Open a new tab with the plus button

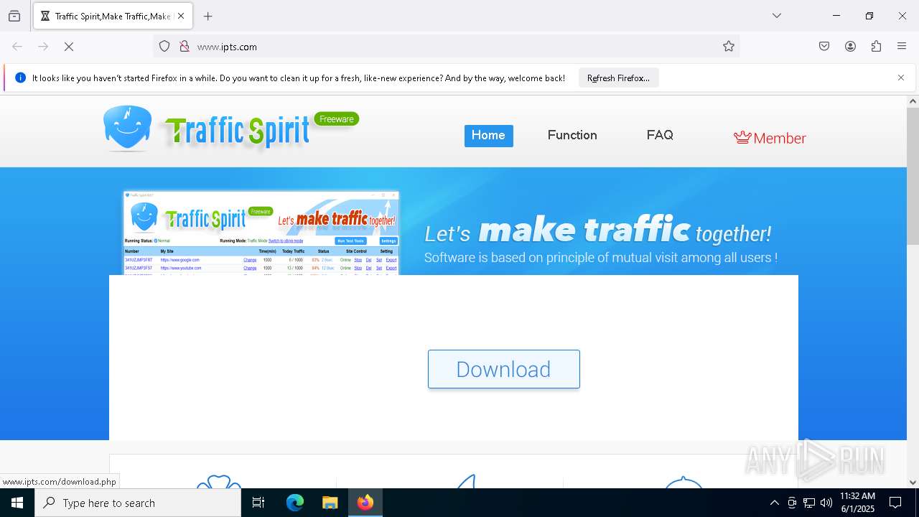click(208, 16)
